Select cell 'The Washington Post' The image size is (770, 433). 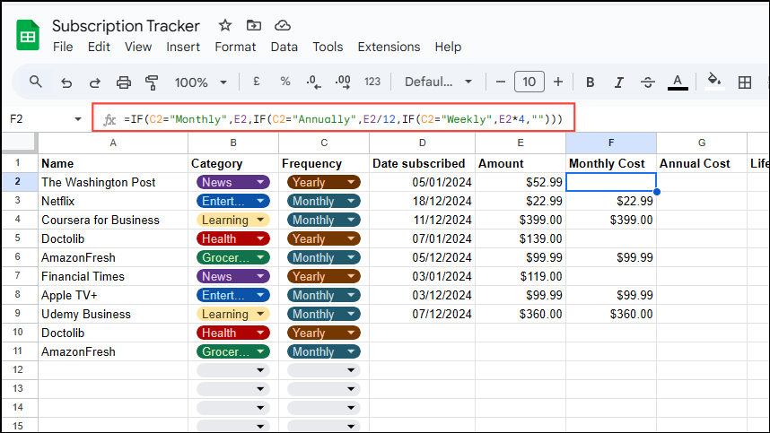pyautogui.click(x=113, y=182)
